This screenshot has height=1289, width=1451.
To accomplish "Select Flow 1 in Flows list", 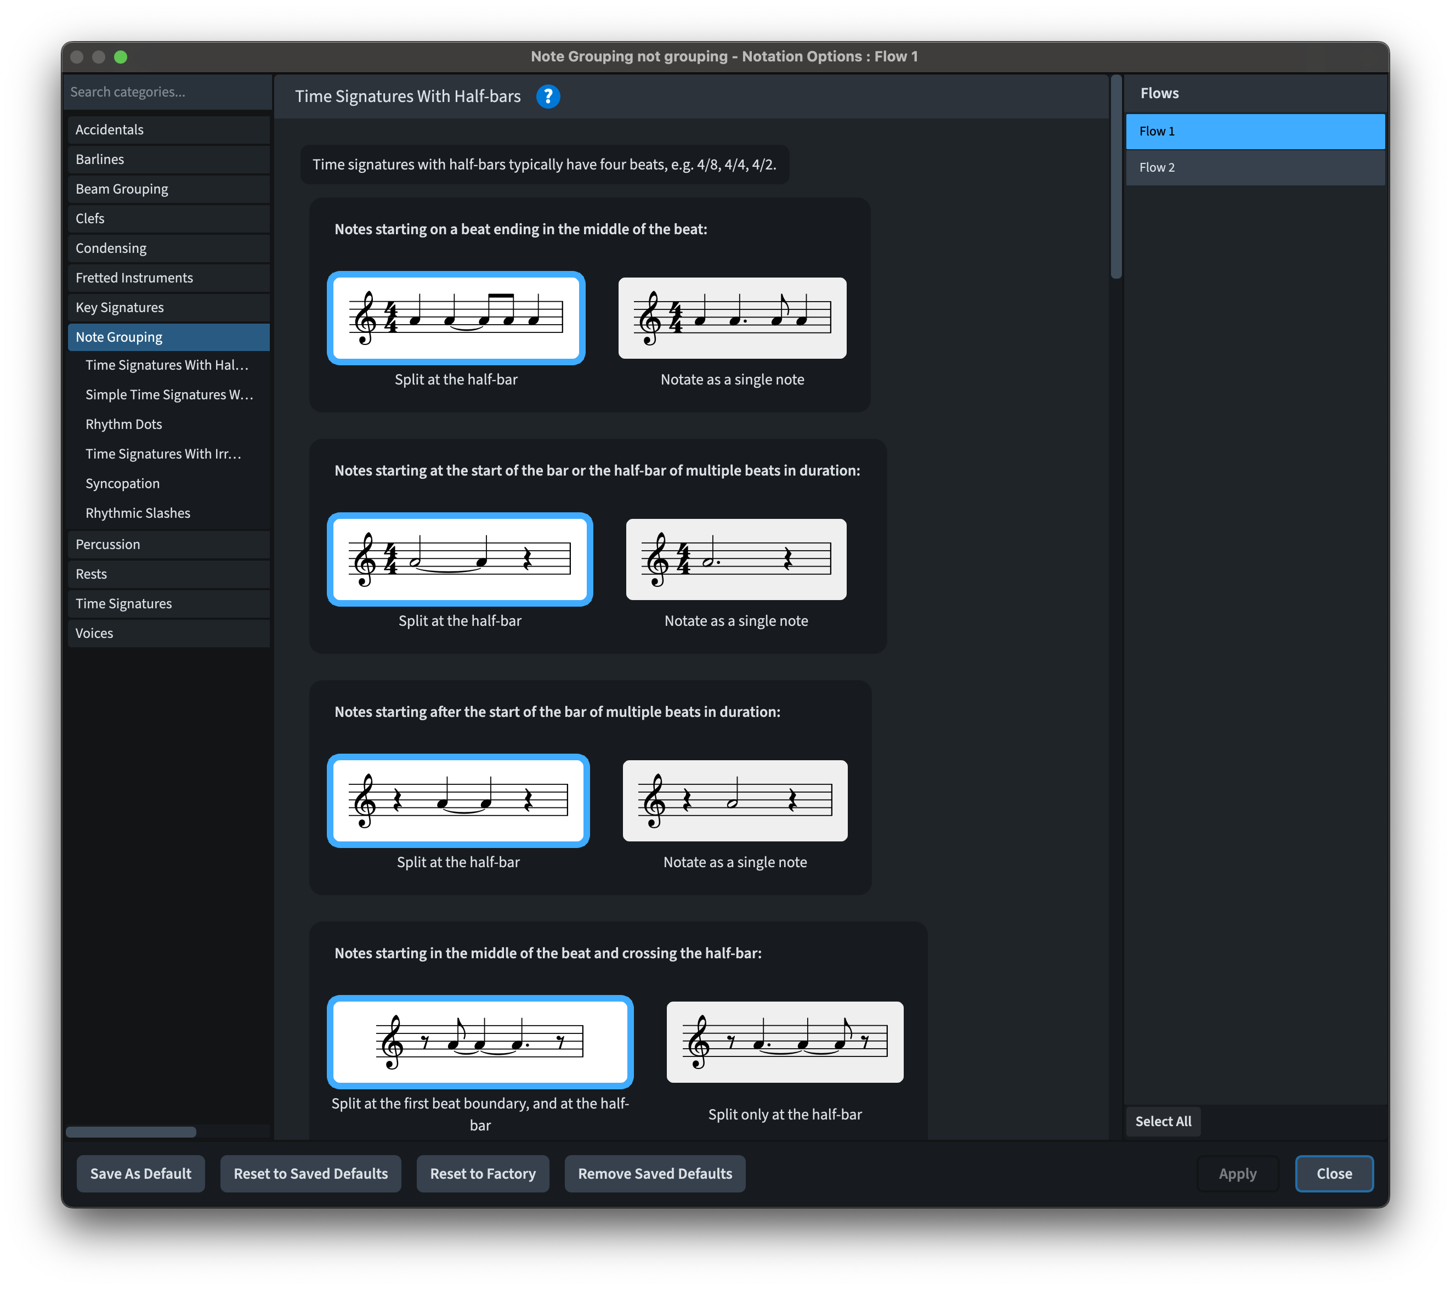I will [x=1254, y=132].
